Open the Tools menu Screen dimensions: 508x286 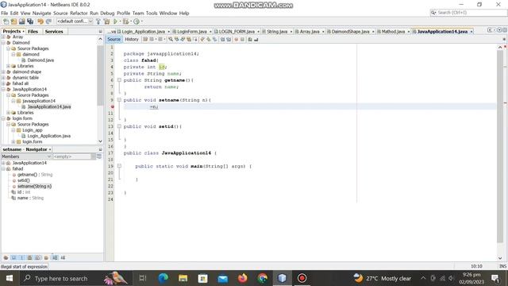tap(152, 14)
